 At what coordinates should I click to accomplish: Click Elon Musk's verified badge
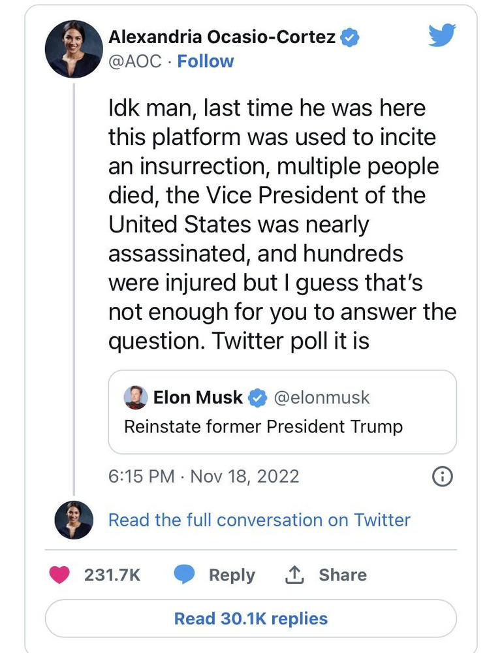click(257, 397)
